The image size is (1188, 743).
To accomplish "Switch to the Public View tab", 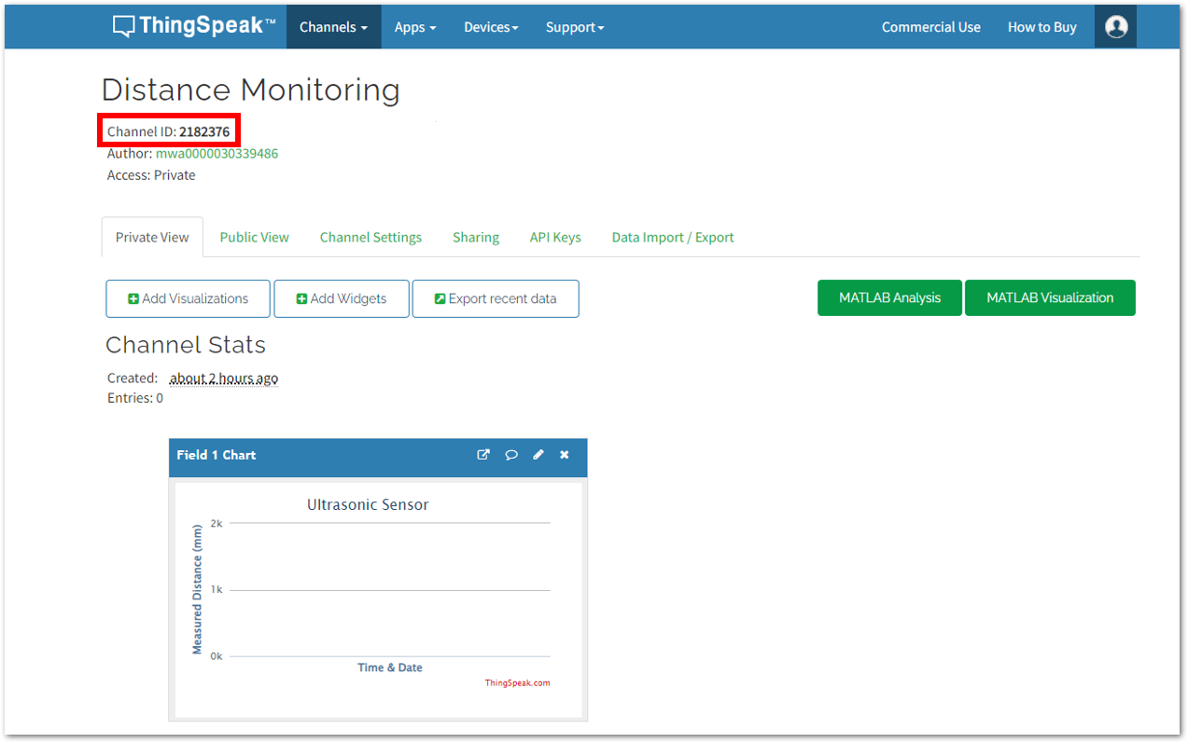I will (255, 237).
